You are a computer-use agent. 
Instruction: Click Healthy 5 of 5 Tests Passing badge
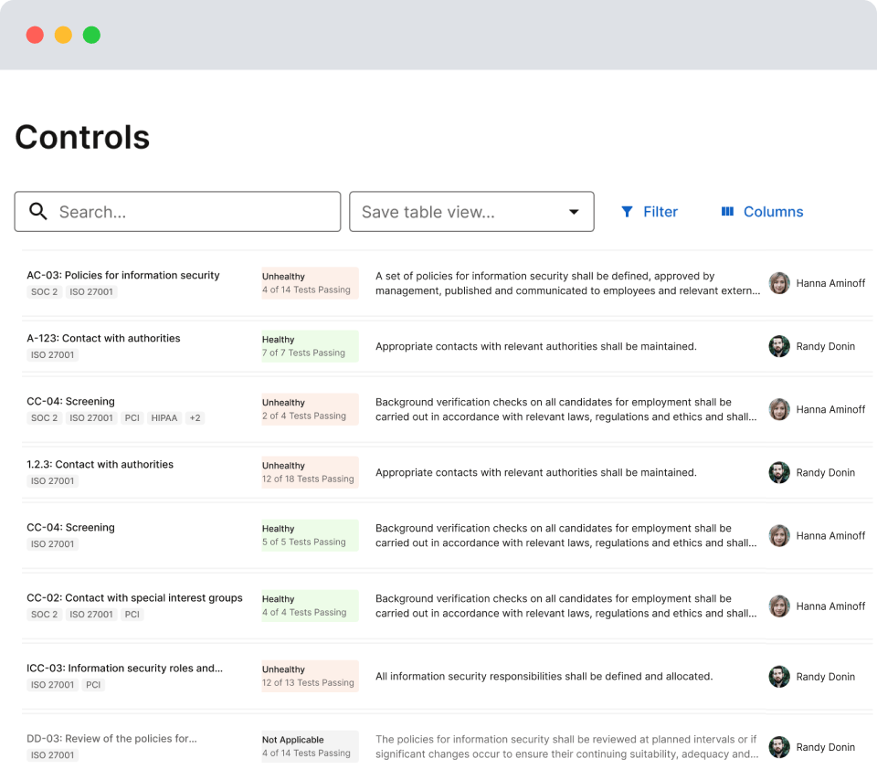tap(310, 536)
